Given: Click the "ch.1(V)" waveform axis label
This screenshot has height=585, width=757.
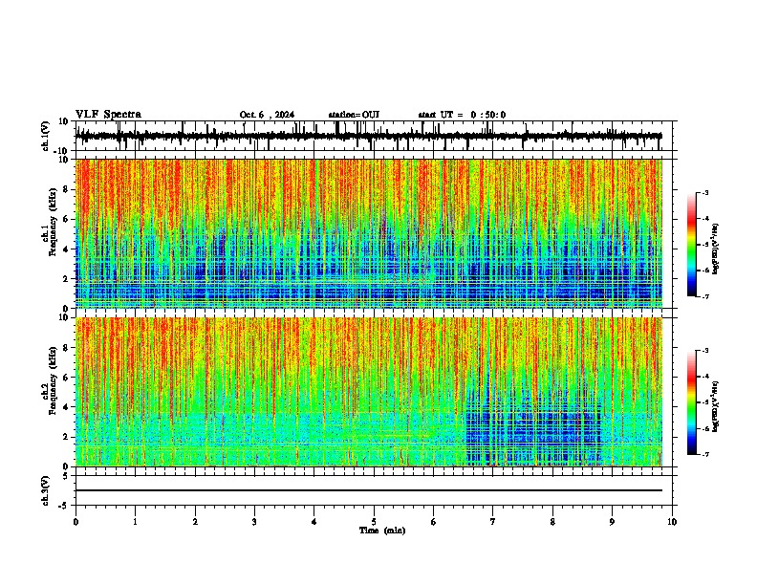Looking at the screenshot, I should pyautogui.click(x=46, y=136).
